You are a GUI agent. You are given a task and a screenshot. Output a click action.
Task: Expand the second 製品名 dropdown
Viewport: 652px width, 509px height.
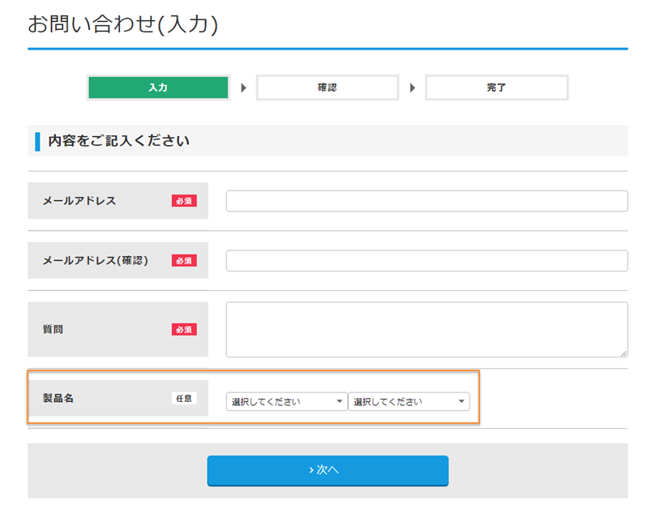(x=409, y=401)
